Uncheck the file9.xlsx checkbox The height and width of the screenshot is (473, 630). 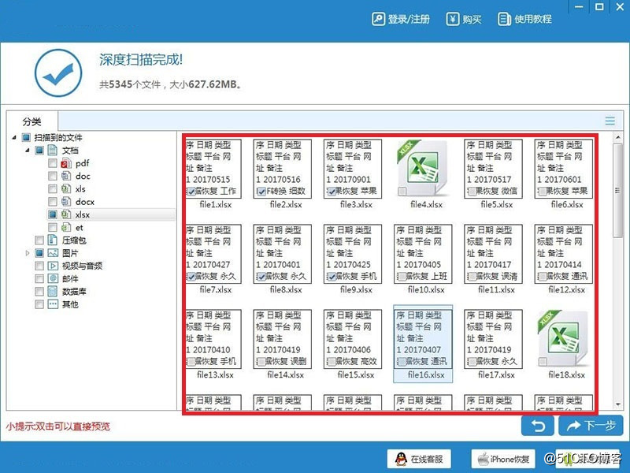(x=332, y=277)
